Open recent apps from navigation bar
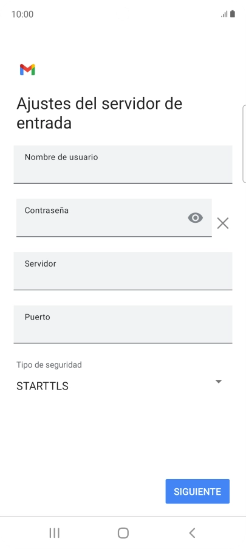 pos(54,533)
